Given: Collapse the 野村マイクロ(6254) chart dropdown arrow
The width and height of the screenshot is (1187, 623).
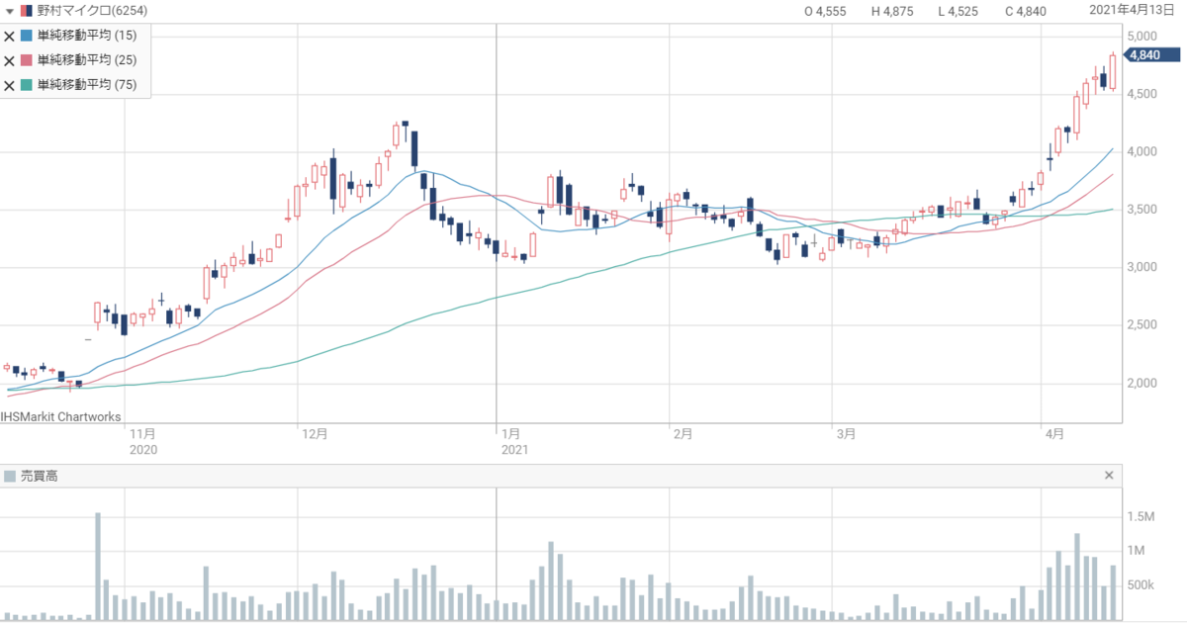Looking at the screenshot, I should pos(10,11).
